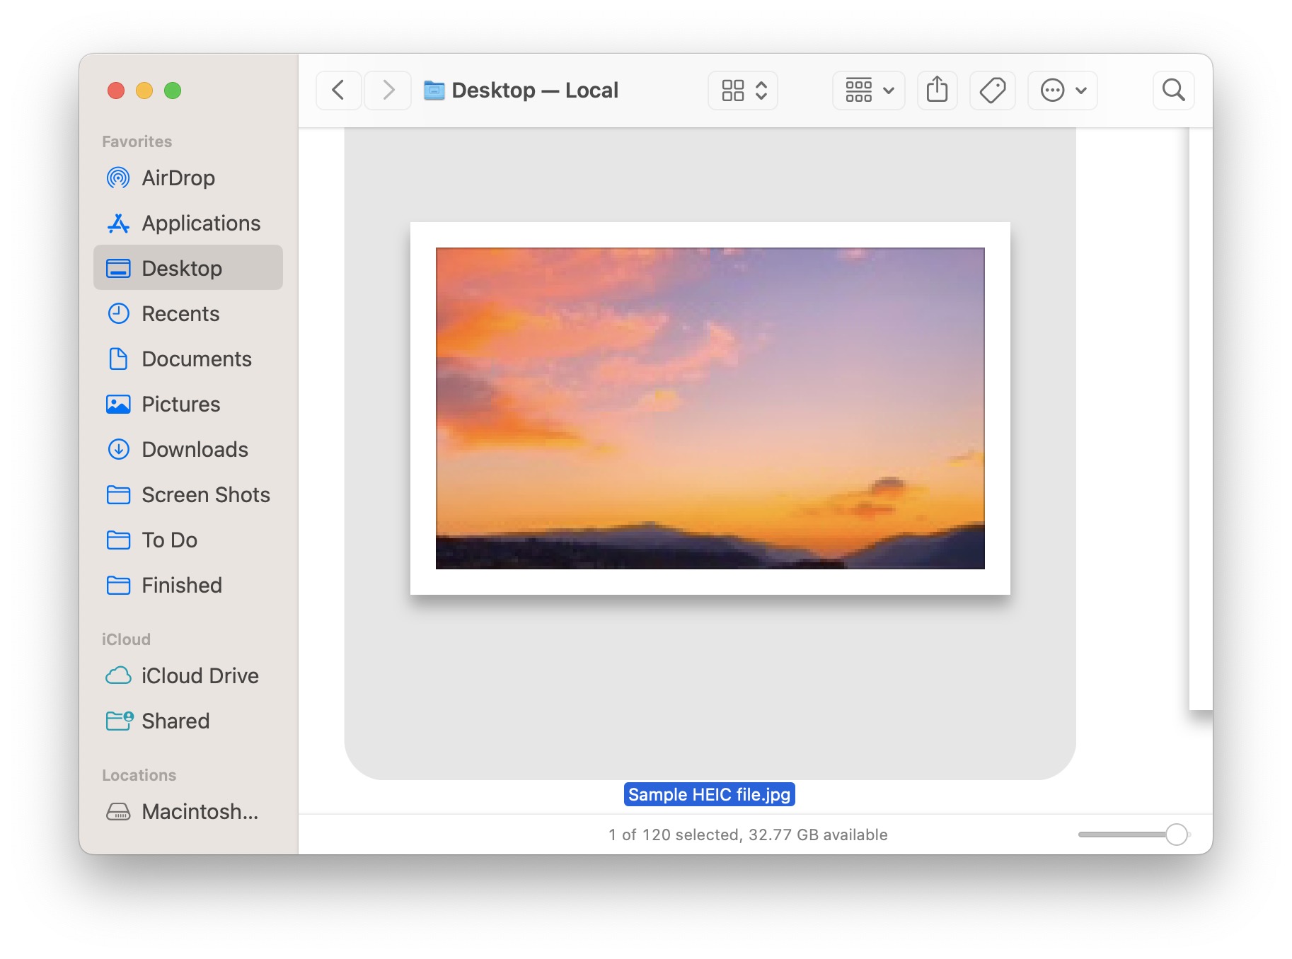Image resolution: width=1292 pixels, height=959 pixels.
Task: Select Pictures in the sidebar
Action: pos(180,405)
